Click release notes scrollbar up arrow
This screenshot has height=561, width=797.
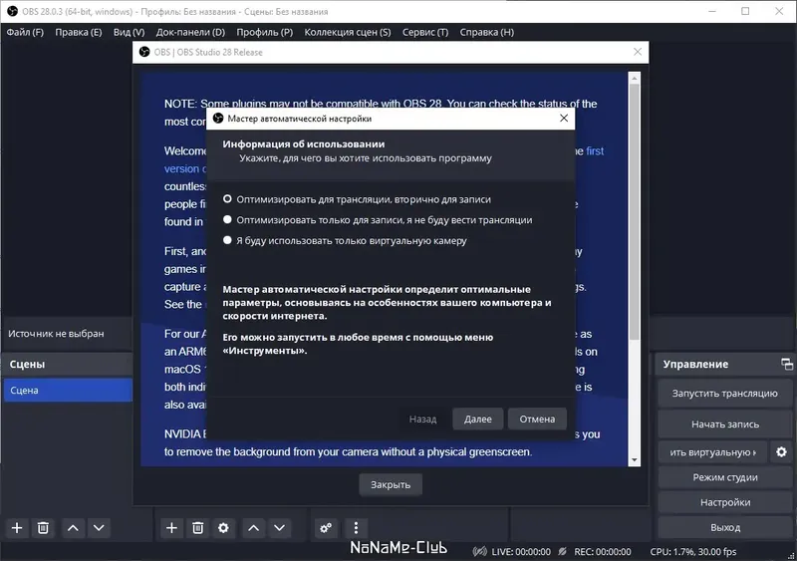click(634, 78)
